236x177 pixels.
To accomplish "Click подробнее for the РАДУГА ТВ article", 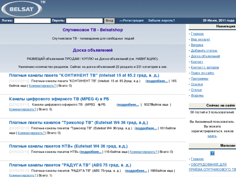I will click(137, 171).
